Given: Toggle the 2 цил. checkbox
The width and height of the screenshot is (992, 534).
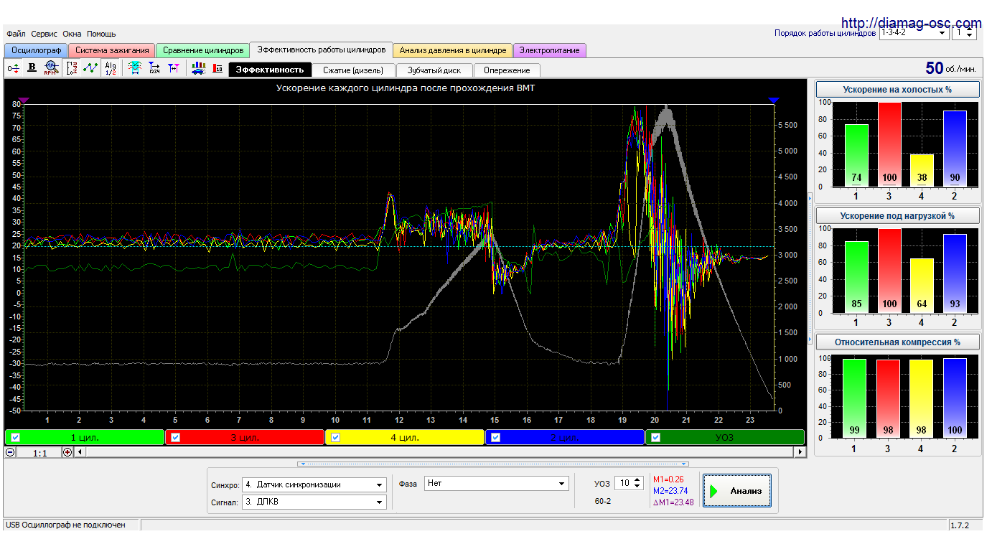Looking at the screenshot, I should [496, 437].
